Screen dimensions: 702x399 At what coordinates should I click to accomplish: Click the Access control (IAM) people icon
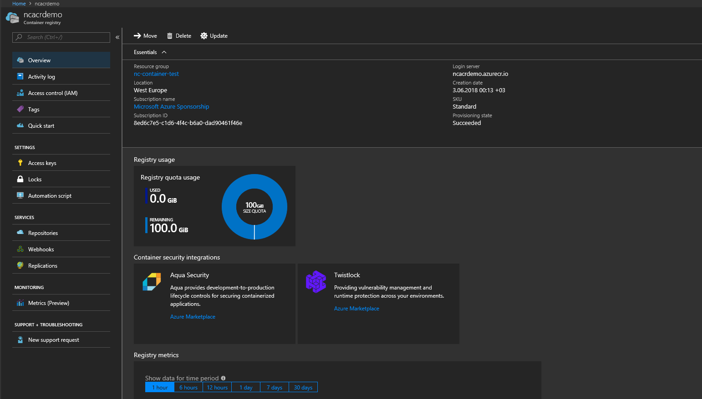point(20,93)
